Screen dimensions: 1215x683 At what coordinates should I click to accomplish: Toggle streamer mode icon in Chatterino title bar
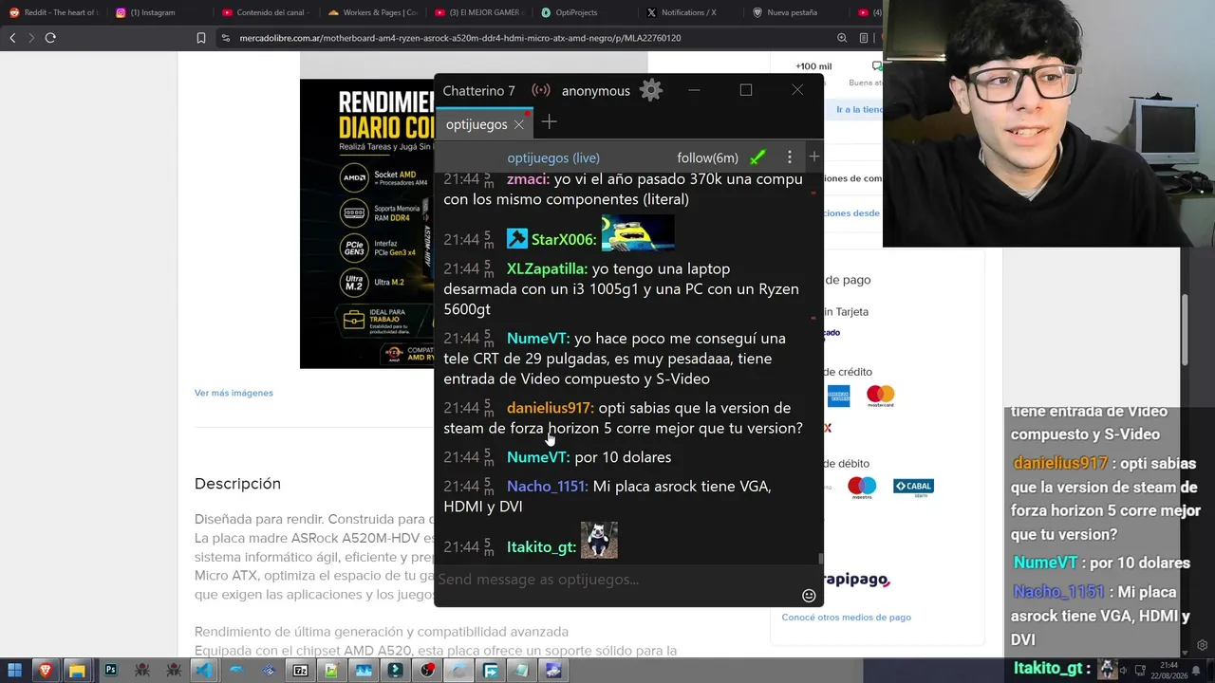(541, 90)
